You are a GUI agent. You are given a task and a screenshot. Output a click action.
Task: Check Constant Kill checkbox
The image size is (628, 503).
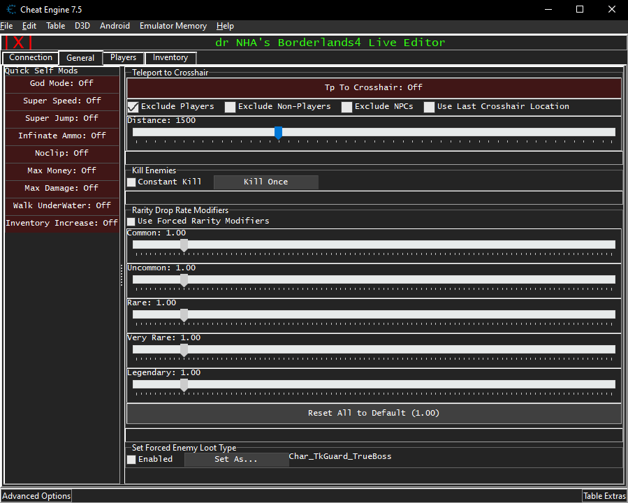(x=131, y=182)
